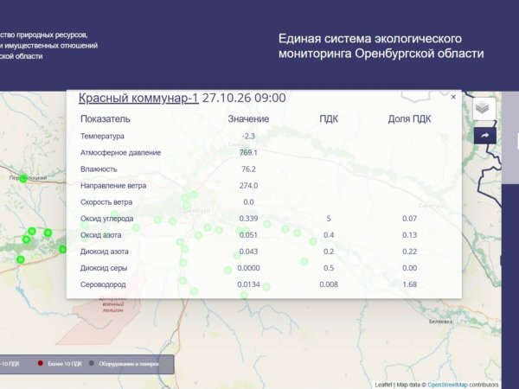Select the humidity value 76.2
The height and width of the screenshot is (389, 519).
coord(248,169)
